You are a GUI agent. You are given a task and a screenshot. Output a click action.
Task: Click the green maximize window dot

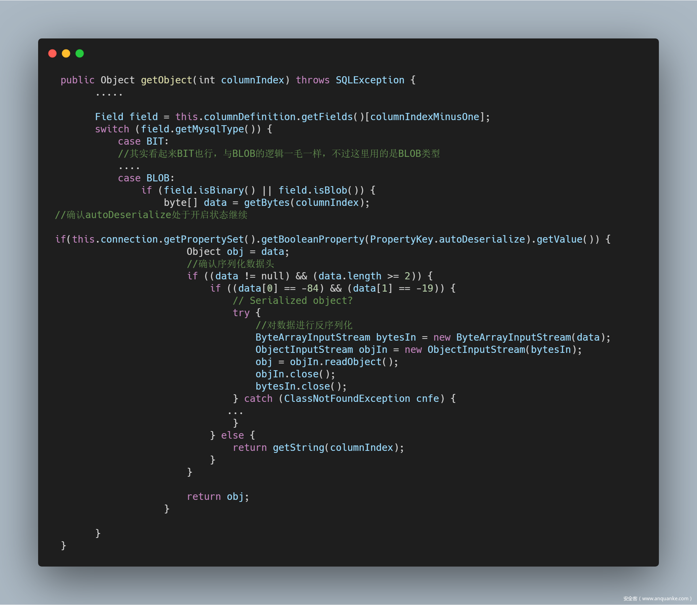click(80, 53)
